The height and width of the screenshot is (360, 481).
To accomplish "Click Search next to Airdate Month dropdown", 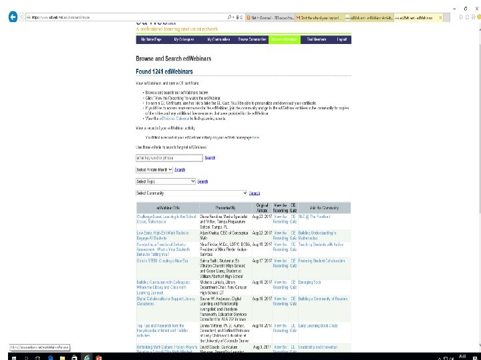I will (x=180, y=170).
